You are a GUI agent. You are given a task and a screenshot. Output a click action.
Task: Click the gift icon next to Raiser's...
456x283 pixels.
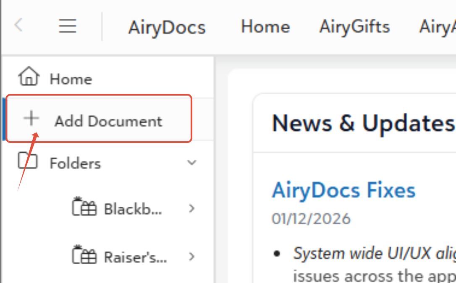click(x=84, y=254)
